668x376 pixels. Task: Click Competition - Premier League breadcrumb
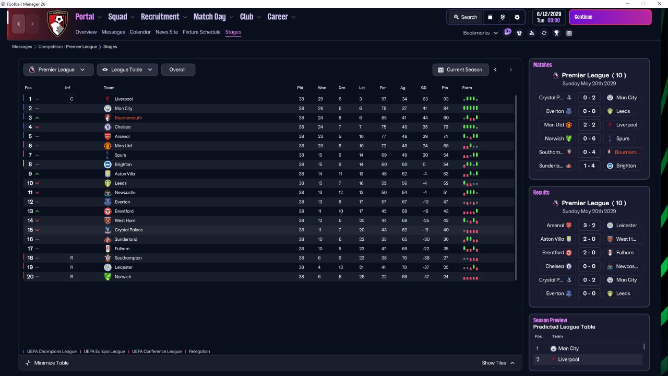coord(68,46)
